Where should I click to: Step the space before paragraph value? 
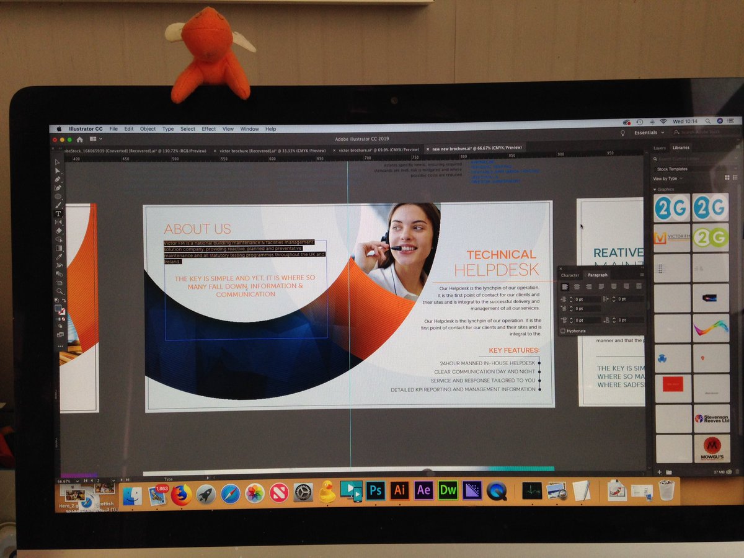(572, 320)
